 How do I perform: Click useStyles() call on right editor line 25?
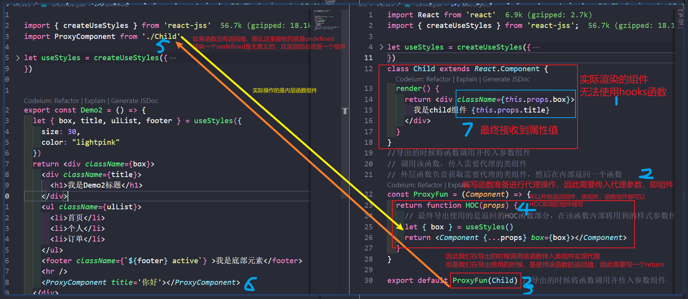tap(489, 227)
